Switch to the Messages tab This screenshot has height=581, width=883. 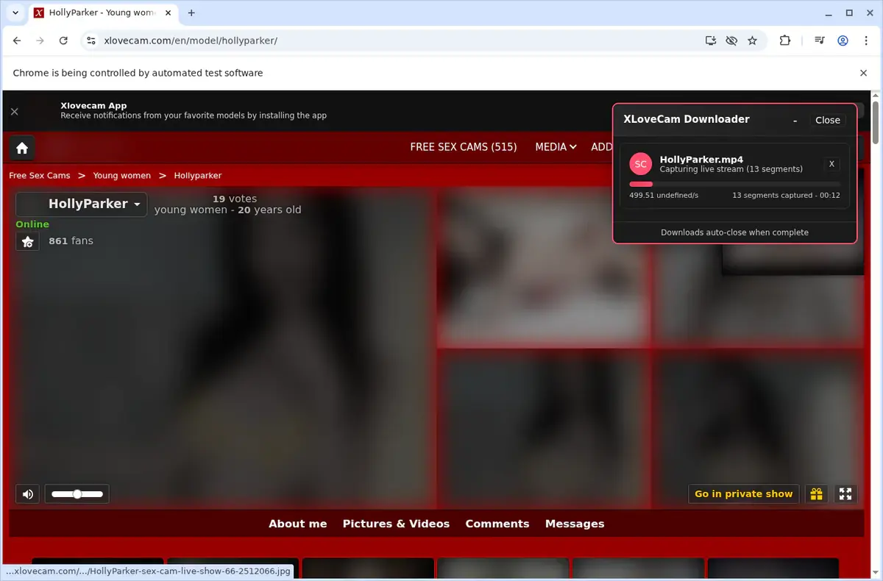(575, 524)
